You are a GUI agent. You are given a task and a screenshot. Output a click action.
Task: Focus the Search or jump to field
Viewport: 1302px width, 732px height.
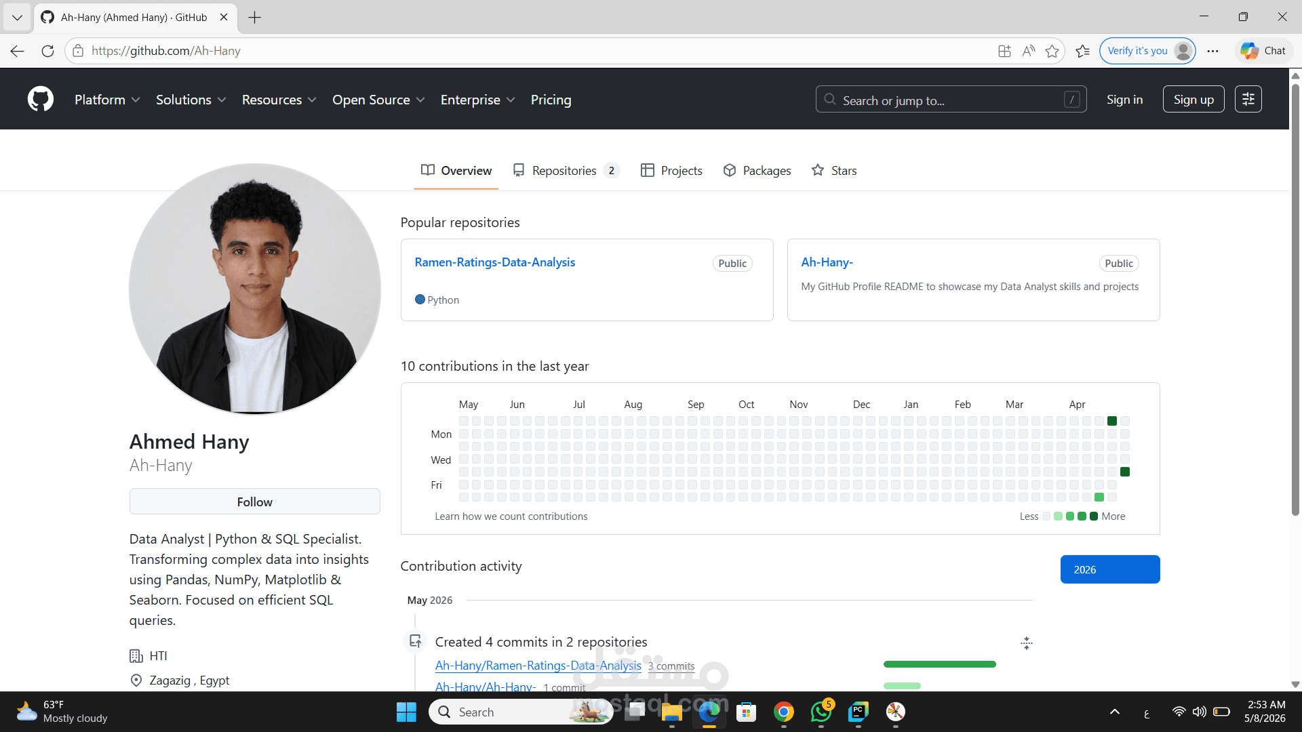(x=951, y=100)
